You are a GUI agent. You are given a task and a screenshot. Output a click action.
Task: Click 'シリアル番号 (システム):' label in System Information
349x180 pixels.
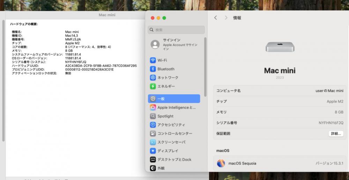29,62
